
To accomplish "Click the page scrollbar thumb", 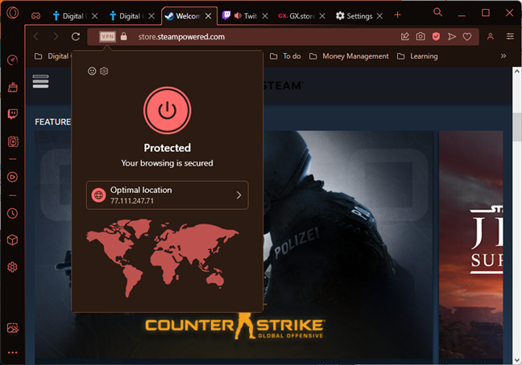I will click(x=517, y=127).
